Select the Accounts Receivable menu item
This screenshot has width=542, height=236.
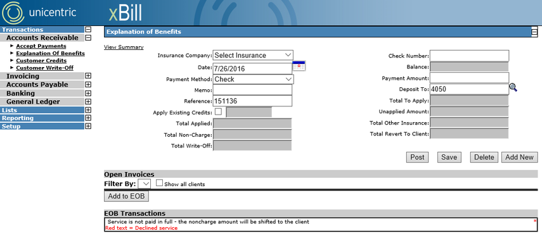coord(42,38)
